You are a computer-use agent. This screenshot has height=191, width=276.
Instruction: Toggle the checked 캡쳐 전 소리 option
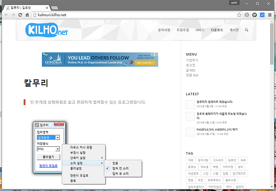(x=123, y=168)
